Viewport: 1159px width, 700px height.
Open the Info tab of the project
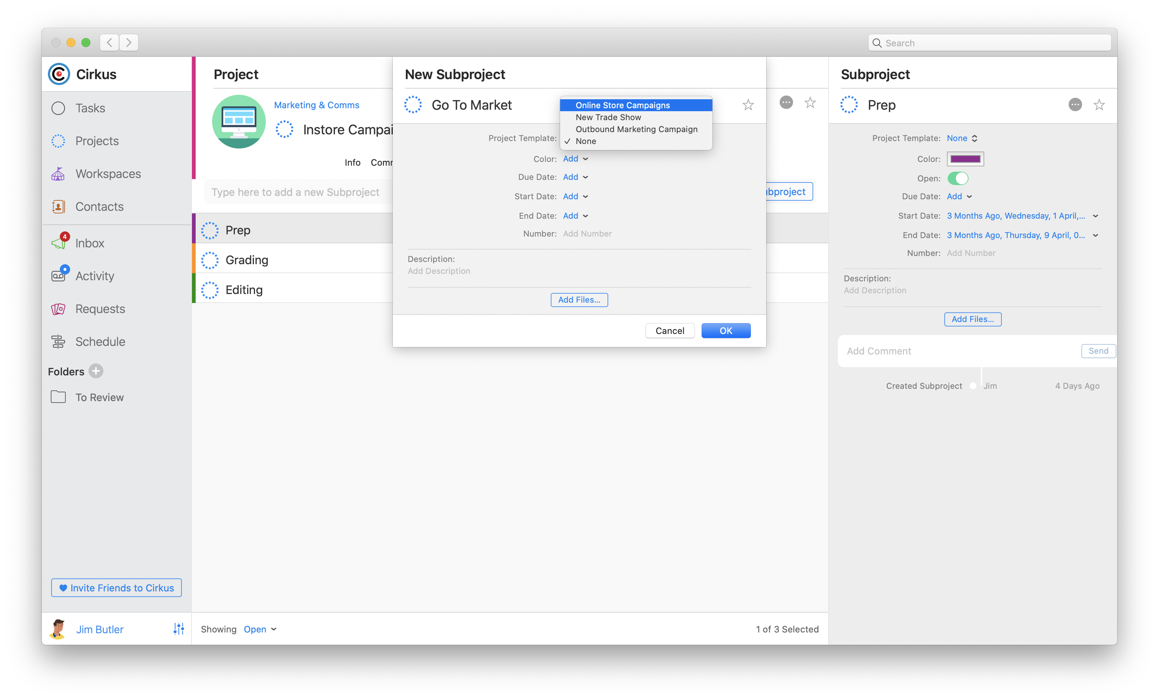click(x=352, y=163)
